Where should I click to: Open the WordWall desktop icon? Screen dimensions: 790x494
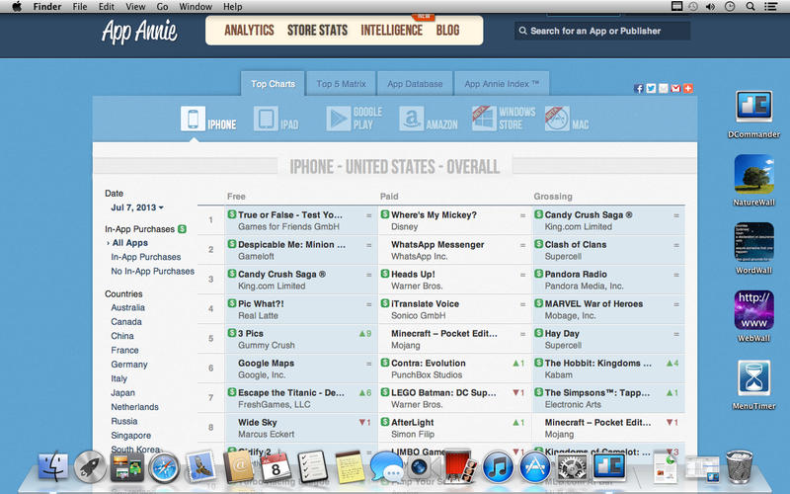point(753,242)
